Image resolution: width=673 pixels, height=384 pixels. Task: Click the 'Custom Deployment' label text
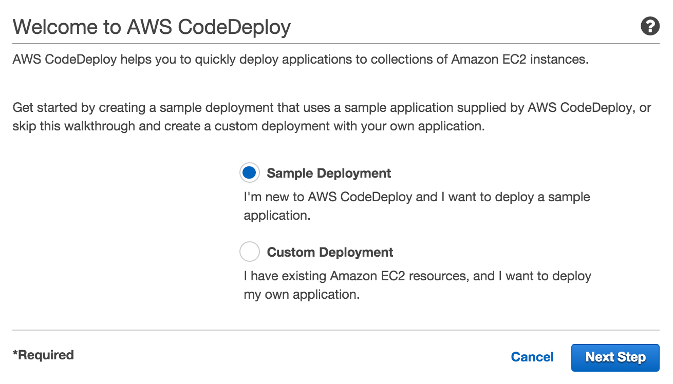330,253
